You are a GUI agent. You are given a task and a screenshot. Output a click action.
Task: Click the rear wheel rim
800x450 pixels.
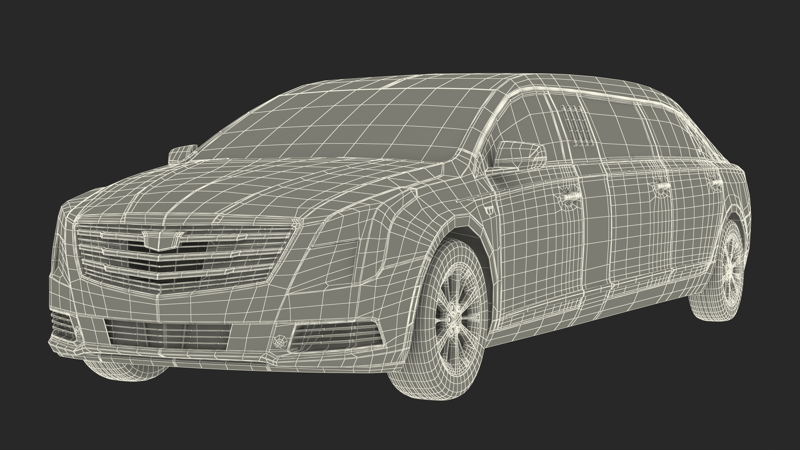click(x=730, y=266)
